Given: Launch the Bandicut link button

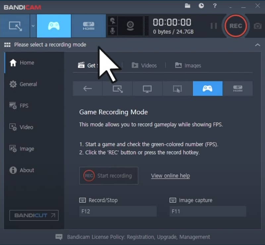Looking at the screenshot, I should 34,215.
